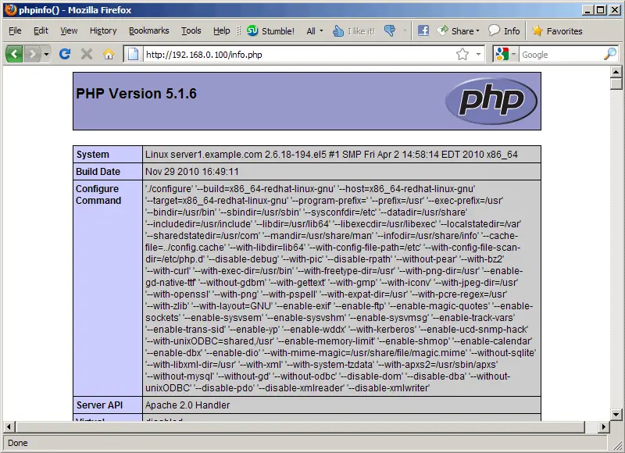The height and width of the screenshot is (453, 625).
Task: Click the Linux server1.example.com system value
Action: 331,154
